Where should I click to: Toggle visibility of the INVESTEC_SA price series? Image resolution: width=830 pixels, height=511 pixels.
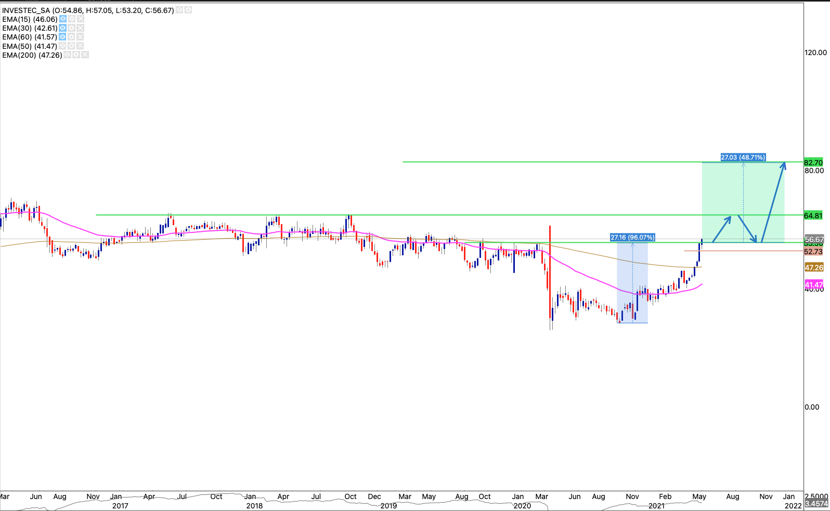179,10
